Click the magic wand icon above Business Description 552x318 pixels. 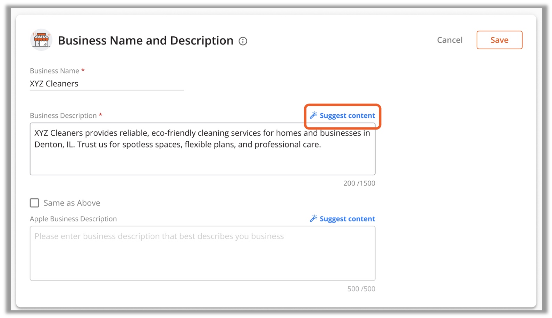313,115
